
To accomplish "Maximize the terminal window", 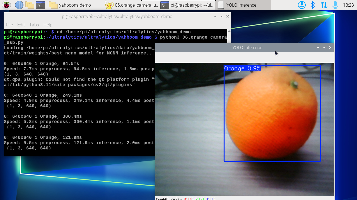I will point(221,17).
